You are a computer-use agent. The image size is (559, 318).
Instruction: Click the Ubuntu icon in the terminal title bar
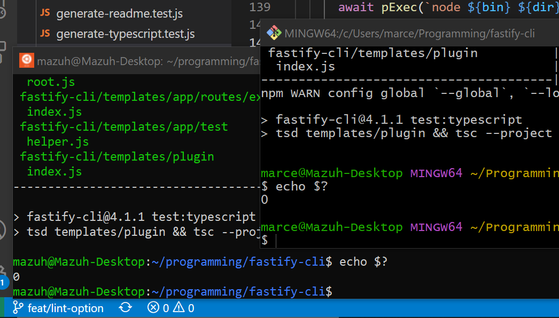click(26, 60)
